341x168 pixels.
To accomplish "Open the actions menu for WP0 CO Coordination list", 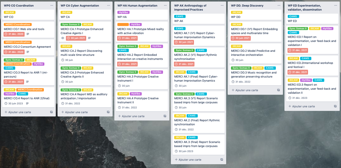I will tap(52, 5).
